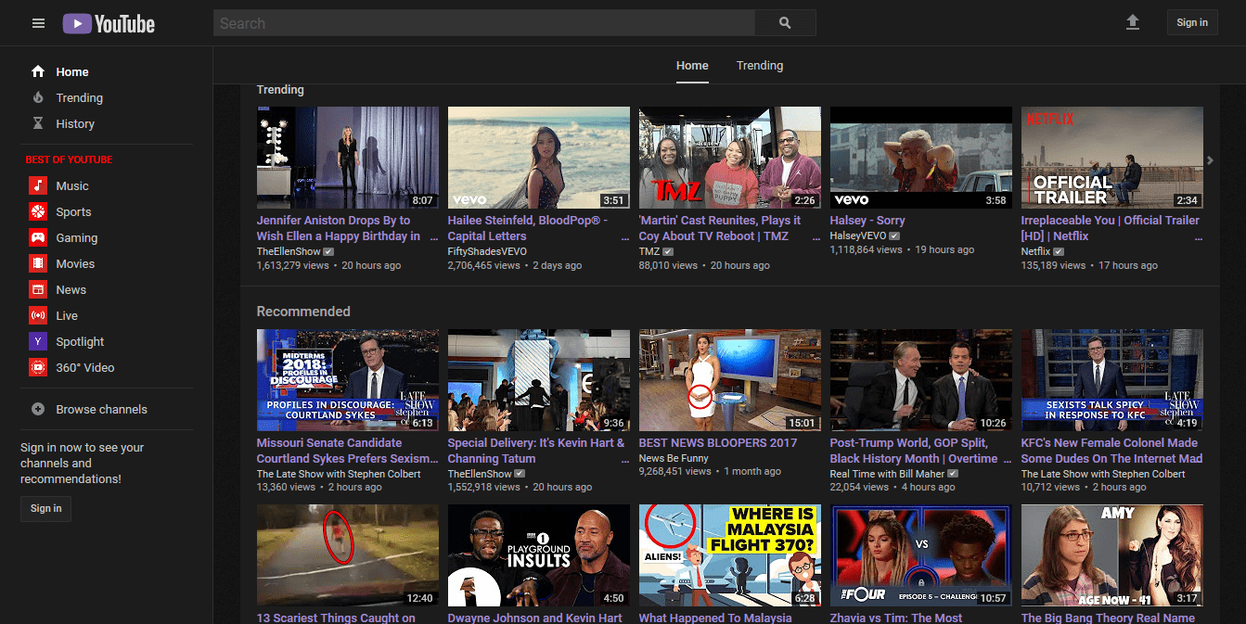Click verified badge next to Netflix
Viewport: 1246px width, 624px height.
click(1059, 251)
